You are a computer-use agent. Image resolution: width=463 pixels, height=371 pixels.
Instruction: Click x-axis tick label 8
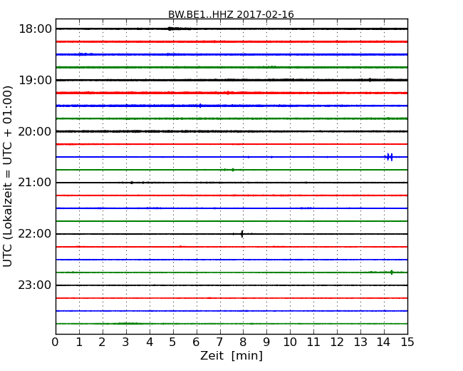coord(243,342)
